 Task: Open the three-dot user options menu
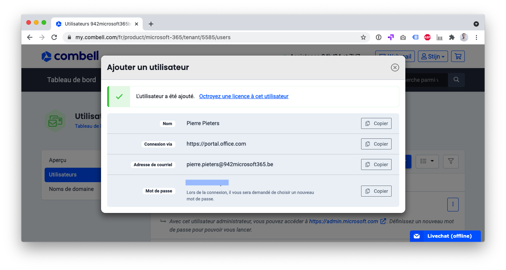(453, 205)
